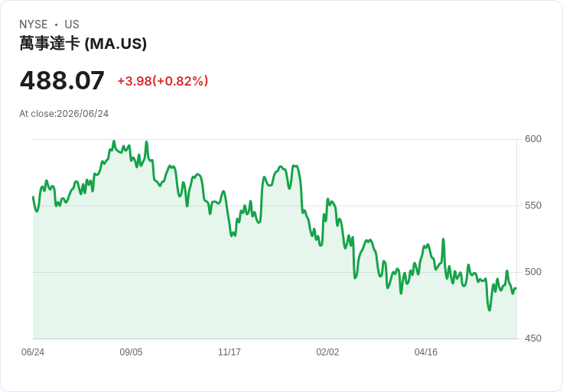This screenshot has width=563, height=392.
Task: Click the 02/02 date on x-axis
Action: pos(327,352)
